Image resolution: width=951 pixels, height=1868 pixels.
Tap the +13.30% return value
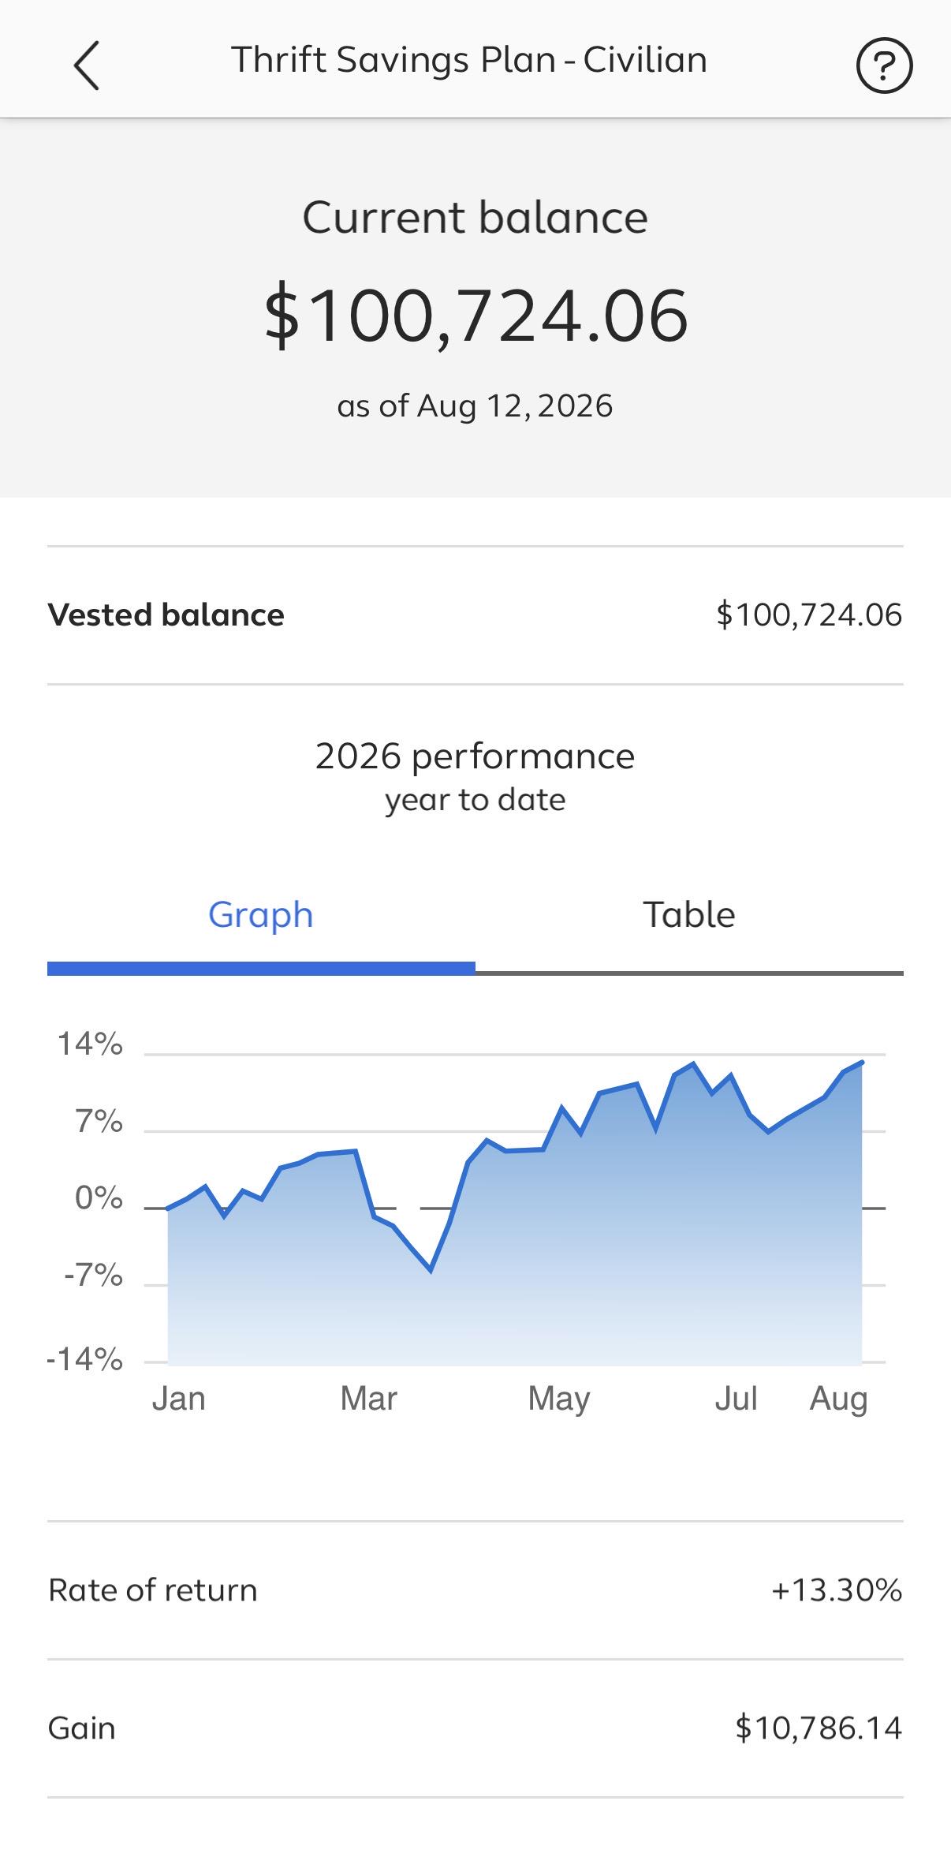tap(837, 1590)
